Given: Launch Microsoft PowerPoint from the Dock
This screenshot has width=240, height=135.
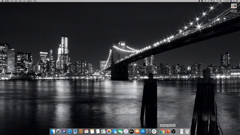Looking at the screenshot, I should [168, 131].
